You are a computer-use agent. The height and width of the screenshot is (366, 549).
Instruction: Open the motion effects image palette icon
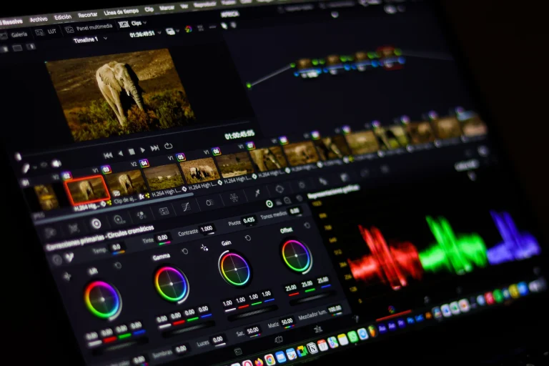tap(164, 211)
